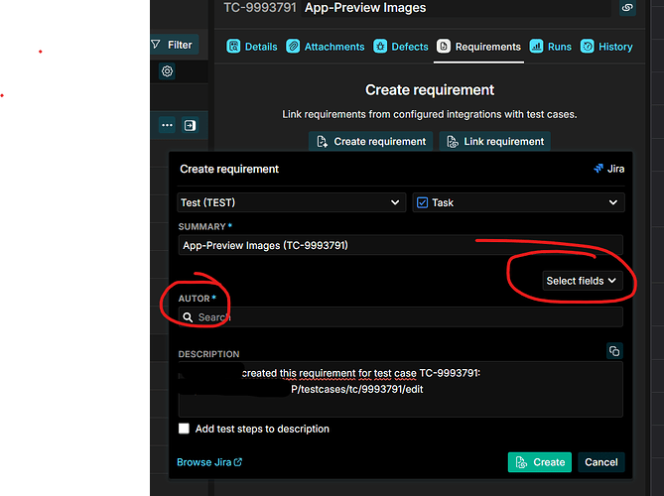Viewport: 664px width, 496px height.
Task: Click the three-dots more options icon
Action: click(x=167, y=125)
